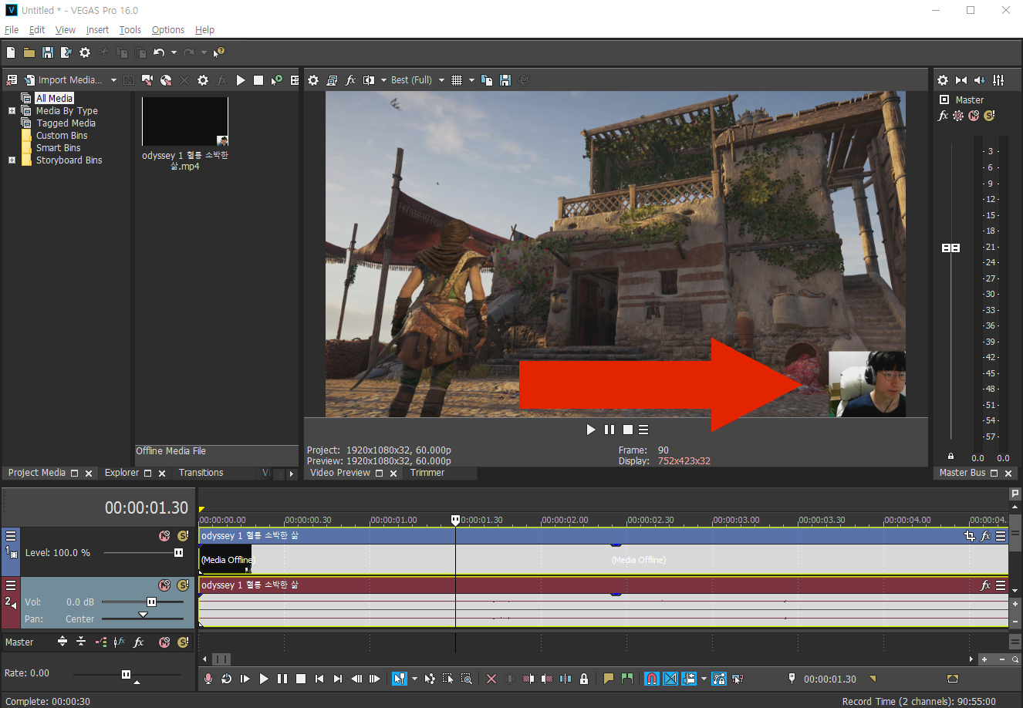Insert a marker using the marker icon

click(x=609, y=679)
